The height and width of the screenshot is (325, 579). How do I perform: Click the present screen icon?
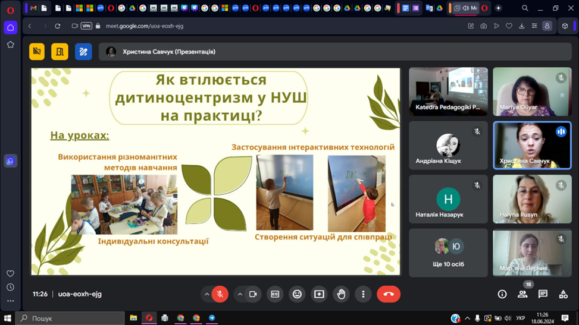tap(319, 294)
